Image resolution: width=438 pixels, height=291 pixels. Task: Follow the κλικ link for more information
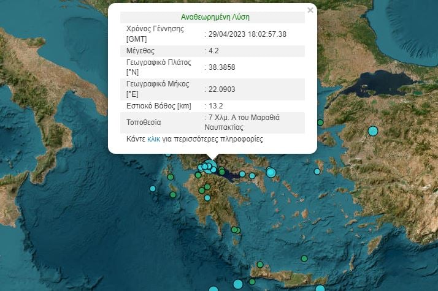(153, 139)
